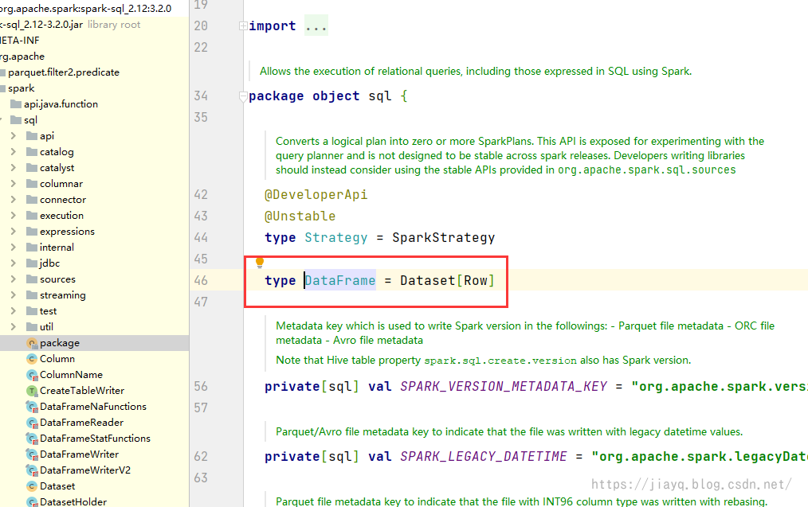Image resolution: width=808 pixels, height=507 pixels.
Task: Expand the expressions folder
Action: point(14,232)
